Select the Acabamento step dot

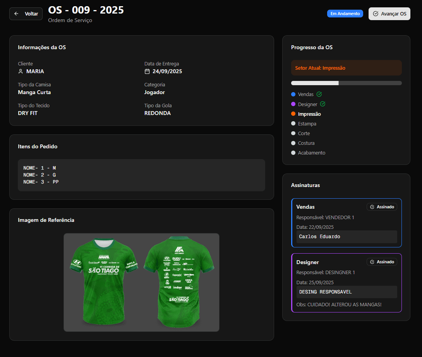(293, 153)
